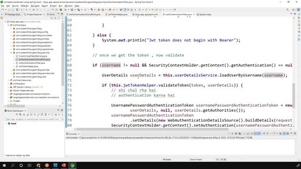Select JwtAuthenticationFilter.java in the package tree
This screenshot has width=301, height=169.
pyautogui.click(x=32, y=63)
